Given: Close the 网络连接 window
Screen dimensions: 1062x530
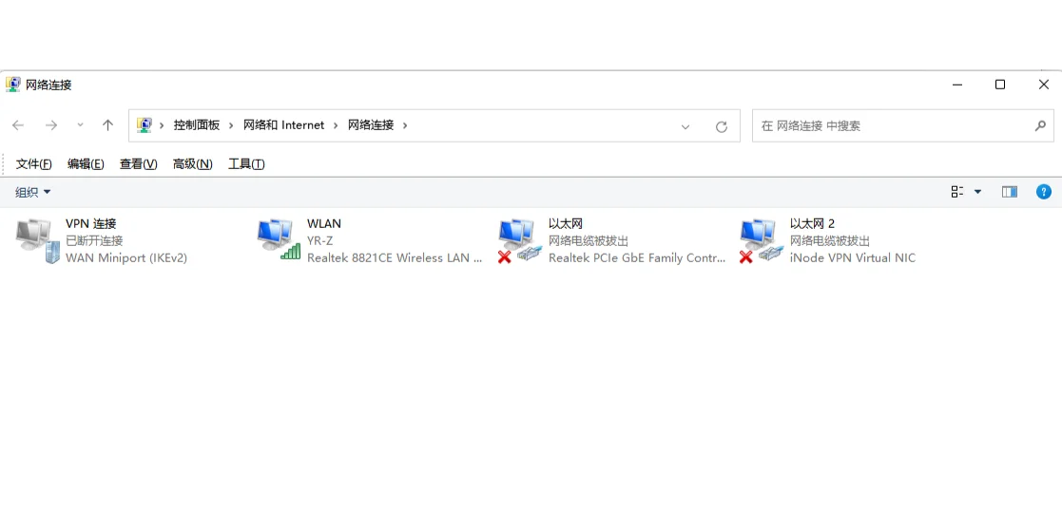Looking at the screenshot, I should (1043, 85).
